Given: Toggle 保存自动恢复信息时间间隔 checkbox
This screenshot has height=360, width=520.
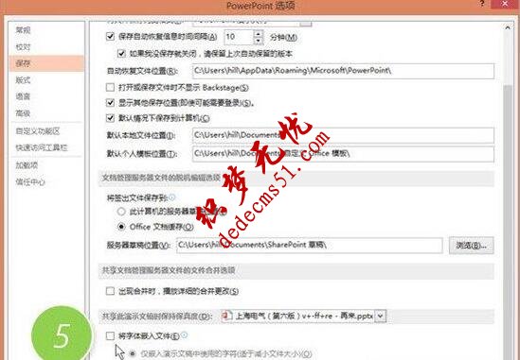Looking at the screenshot, I should pyautogui.click(x=110, y=37).
